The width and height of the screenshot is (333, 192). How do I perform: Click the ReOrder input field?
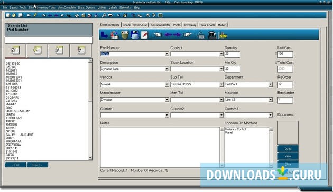285,85
